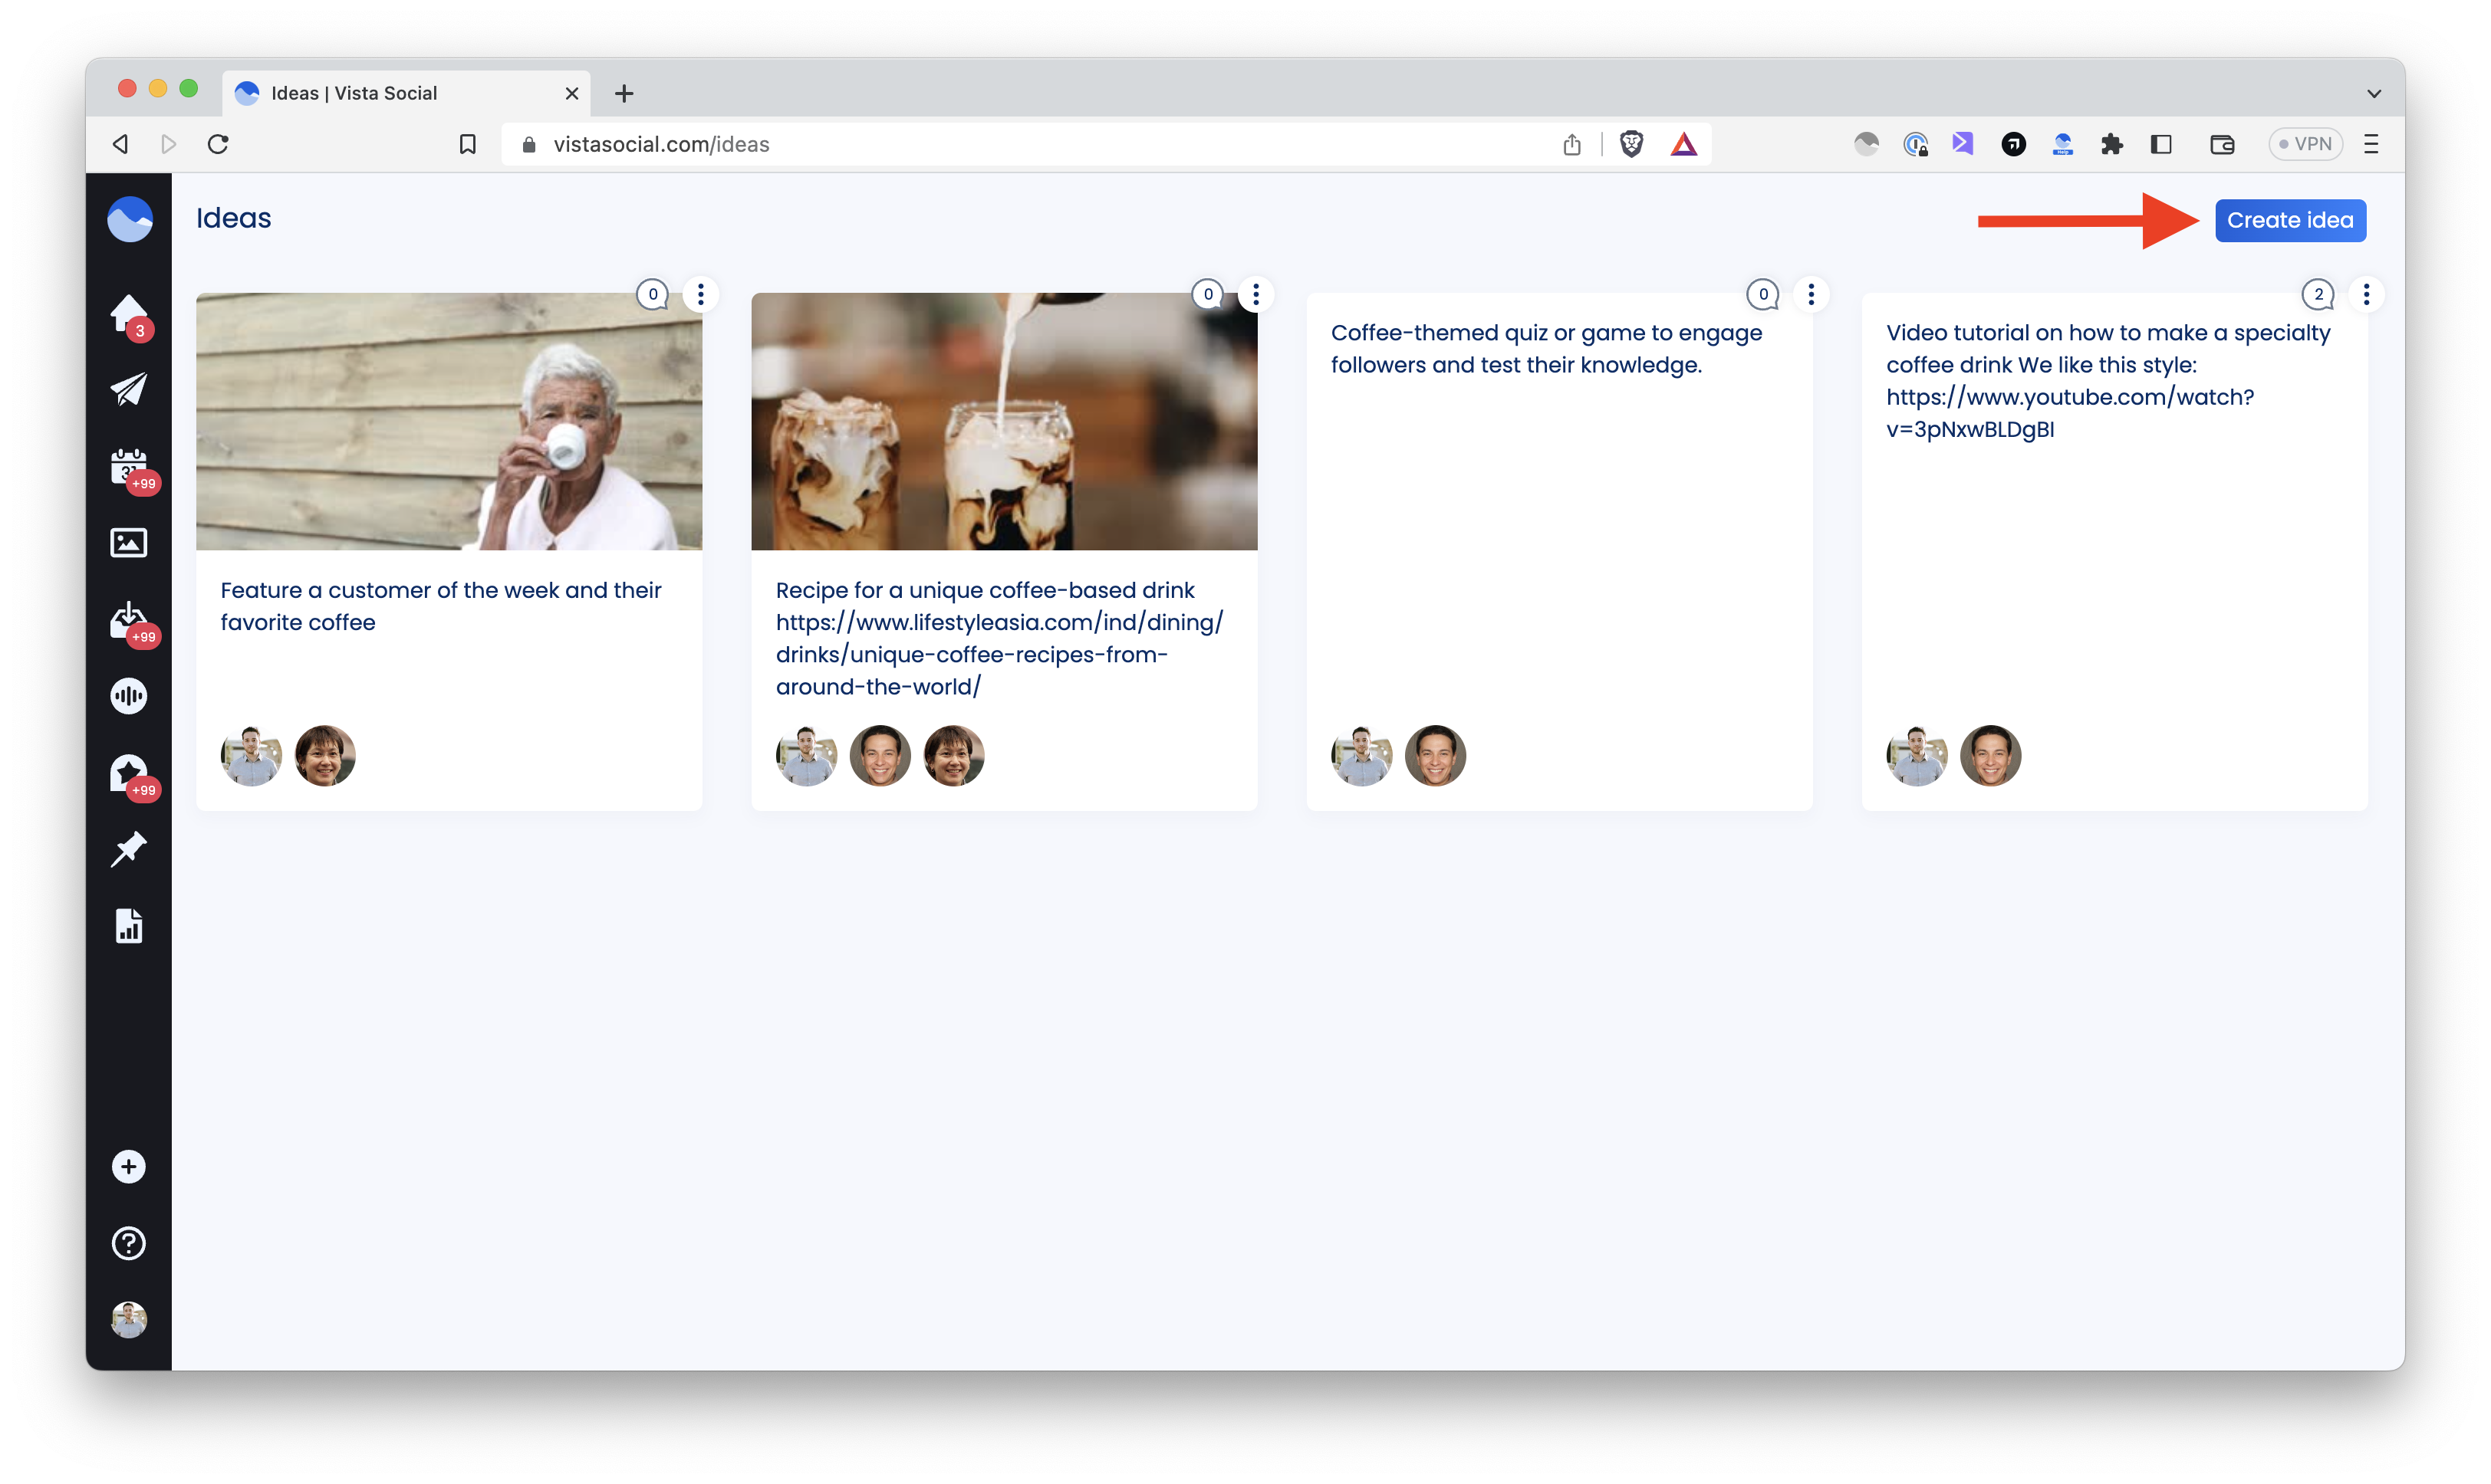
Task: Click second avatar on video tutorial card
Action: tap(1991, 755)
